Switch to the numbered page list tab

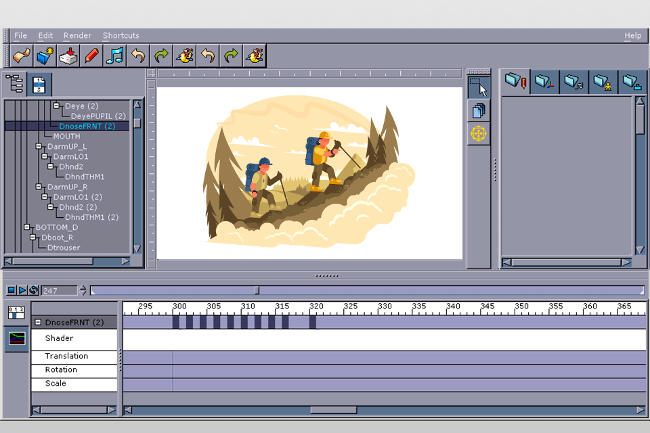click(39, 85)
